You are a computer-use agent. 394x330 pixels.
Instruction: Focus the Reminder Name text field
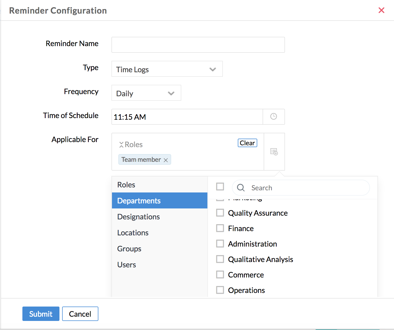click(x=198, y=45)
